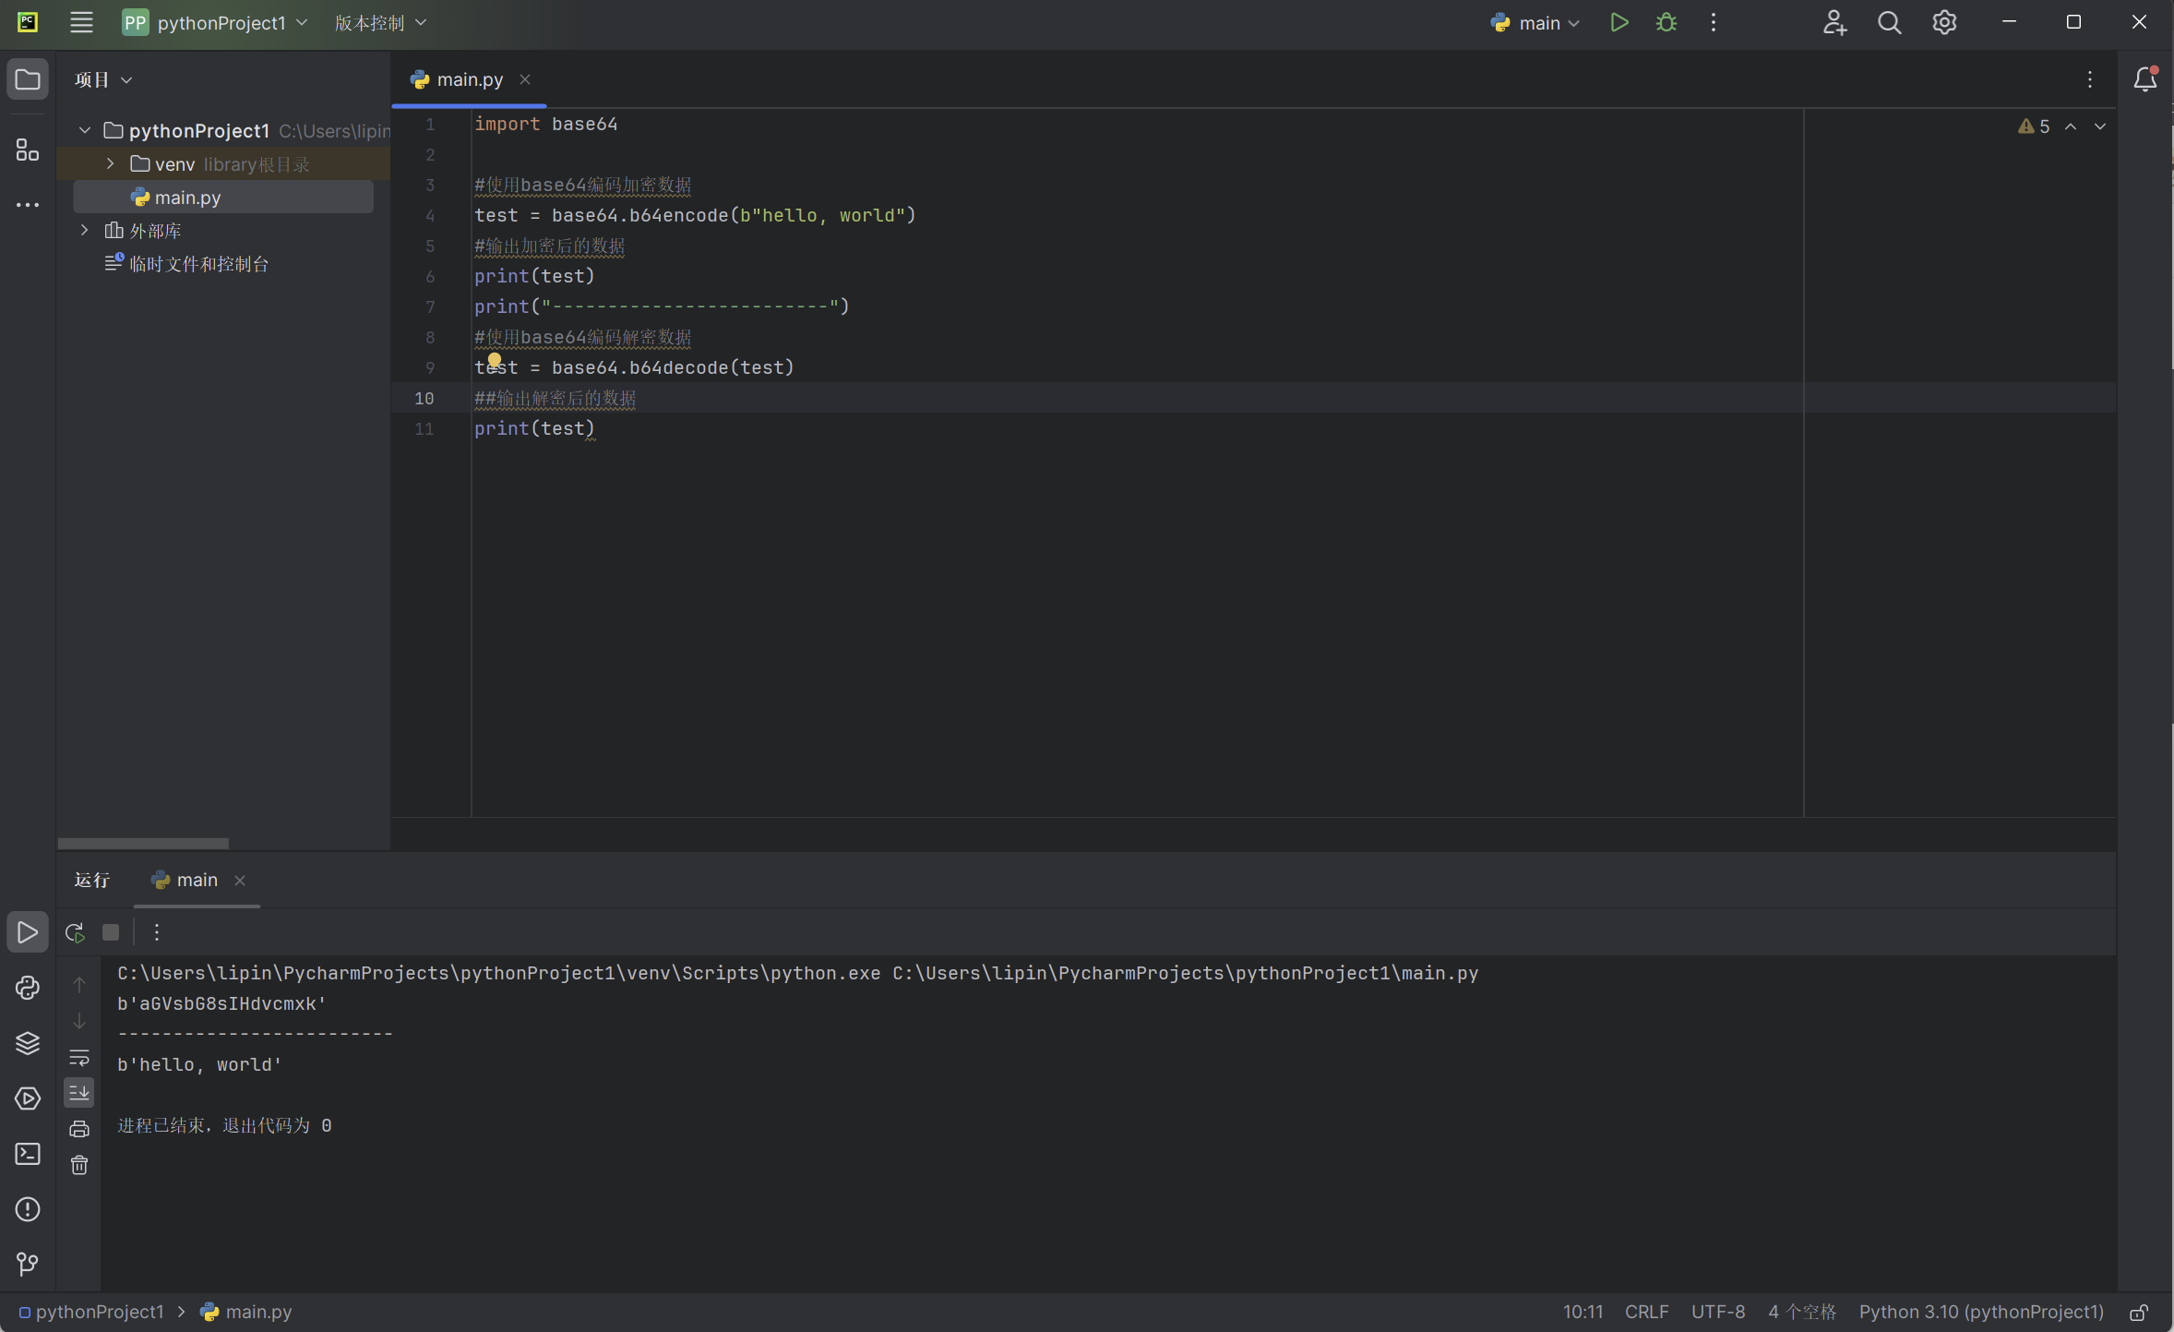Open Search Everywhere magnifier
Viewport: 2174px width, 1332px height.
pos(1889,22)
